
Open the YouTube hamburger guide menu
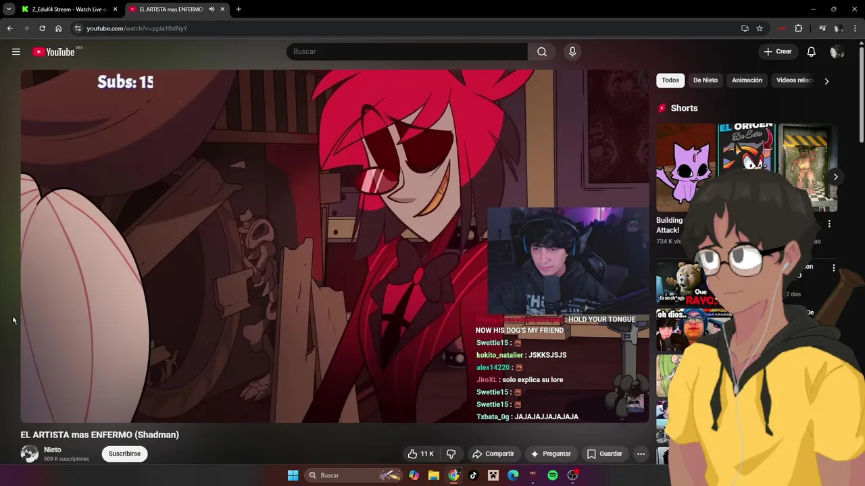[16, 52]
